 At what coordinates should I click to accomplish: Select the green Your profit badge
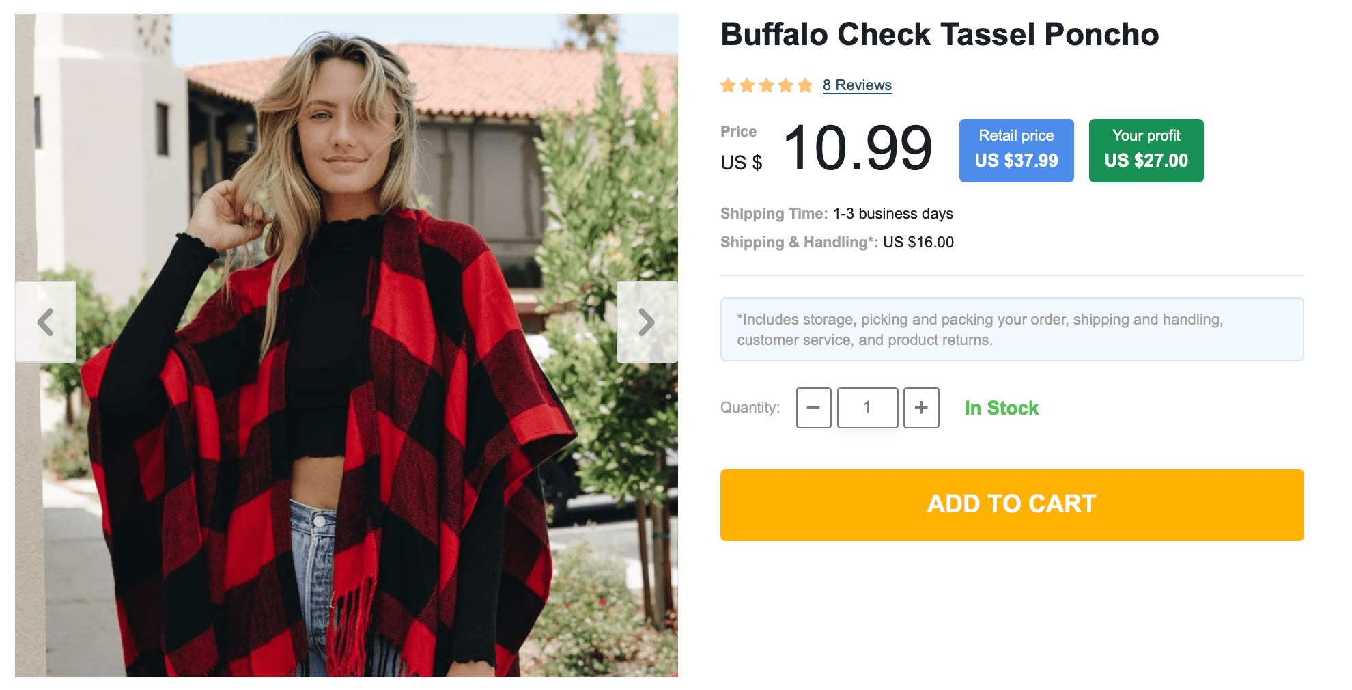point(1146,150)
